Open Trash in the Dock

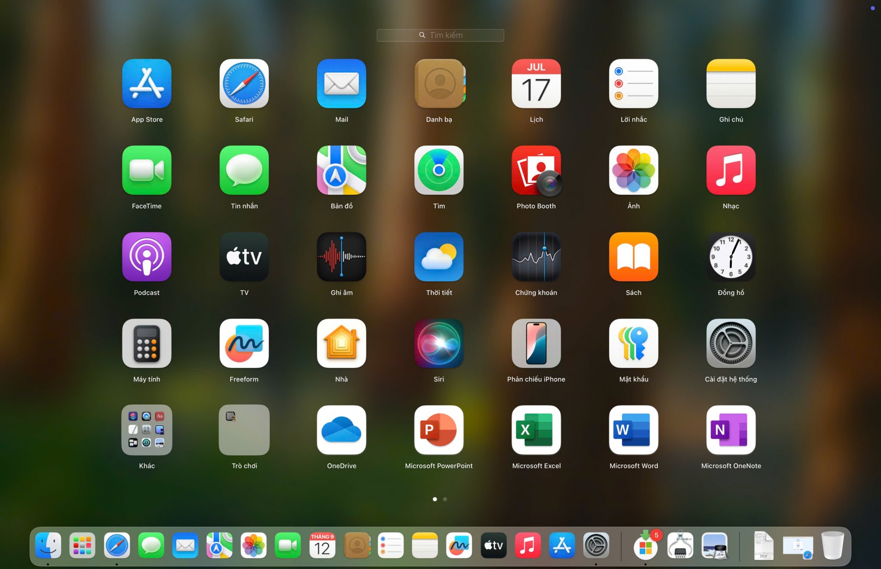click(x=832, y=545)
